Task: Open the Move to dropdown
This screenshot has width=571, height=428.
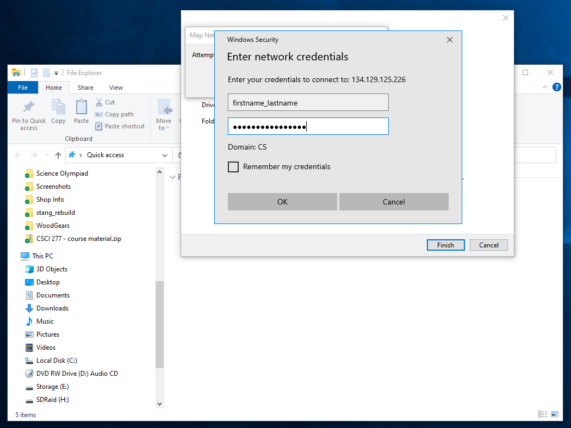Action: click(x=163, y=115)
